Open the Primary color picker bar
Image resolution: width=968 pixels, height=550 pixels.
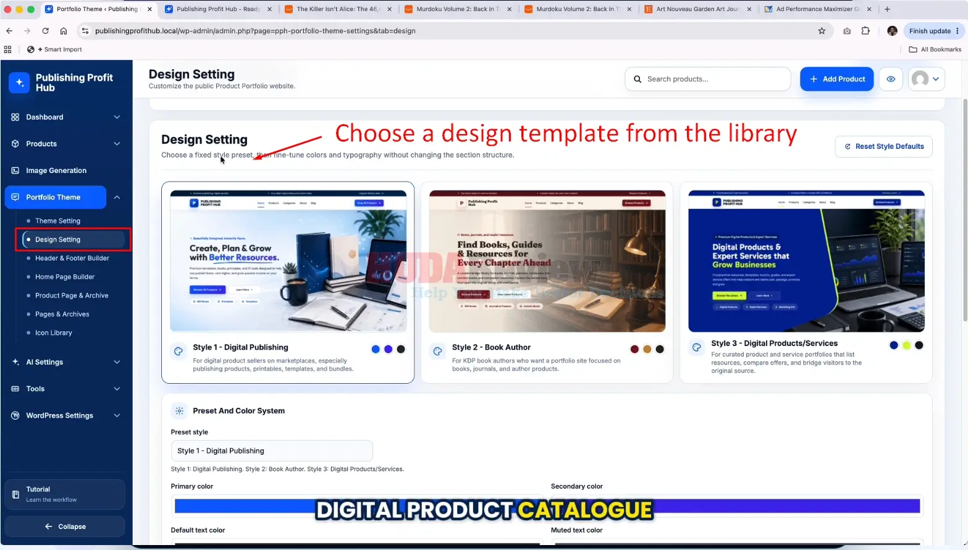[357, 506]
